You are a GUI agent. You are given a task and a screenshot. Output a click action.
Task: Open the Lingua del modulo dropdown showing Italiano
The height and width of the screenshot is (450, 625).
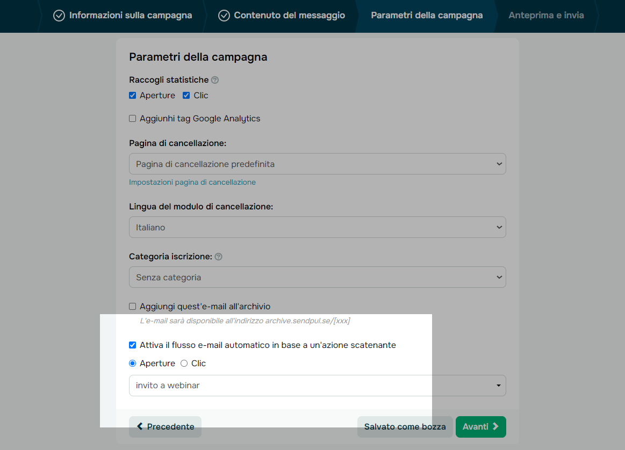[318, 227]
